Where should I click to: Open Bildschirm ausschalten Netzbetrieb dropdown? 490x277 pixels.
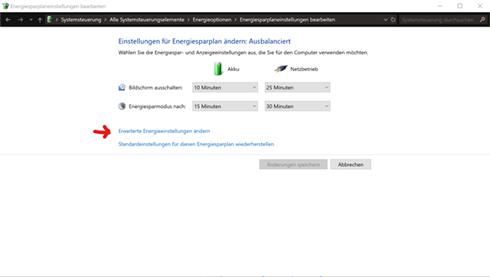point(297,87)
